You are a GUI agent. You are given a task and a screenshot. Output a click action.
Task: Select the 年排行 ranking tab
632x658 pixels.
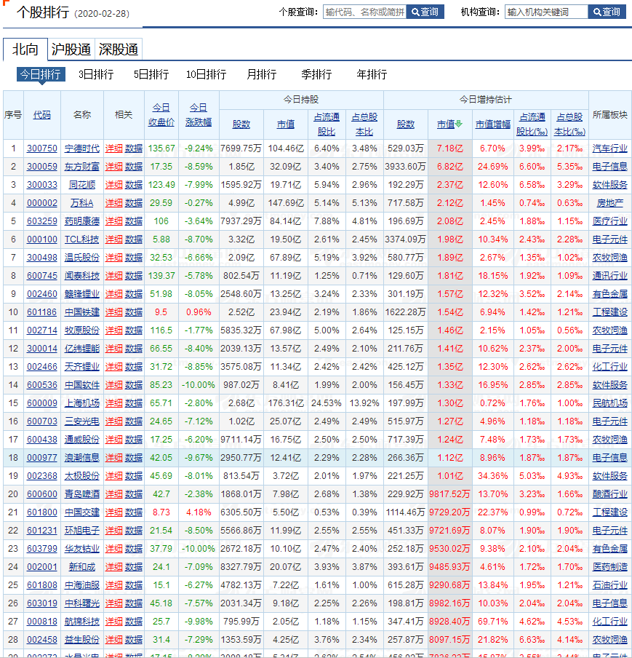(372, 74)
